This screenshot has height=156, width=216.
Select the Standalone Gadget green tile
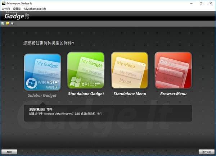pos(86,71)
